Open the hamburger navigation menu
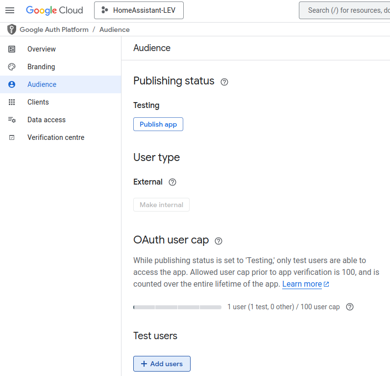The height and width of the screenshot is (376, 390). point(10,10)
